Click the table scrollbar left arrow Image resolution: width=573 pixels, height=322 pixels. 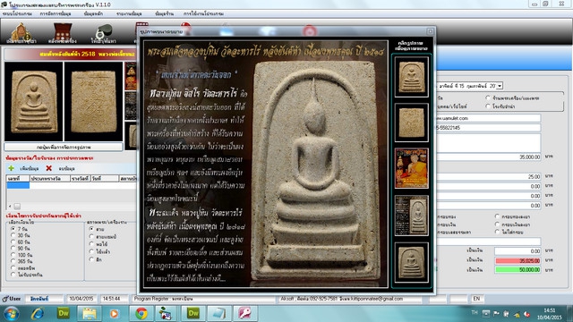[10, 207]
